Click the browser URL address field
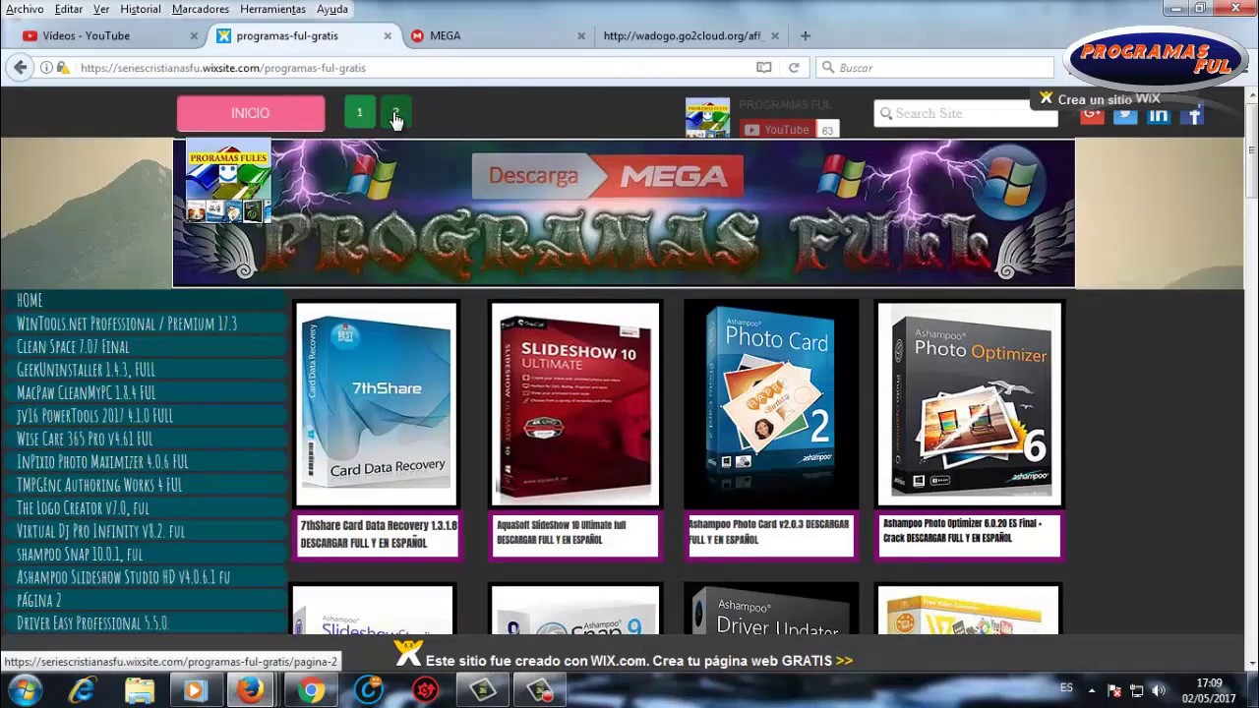Image resolution: width=1259 pixels, height=708 pixels. click(x=413, y=68)
